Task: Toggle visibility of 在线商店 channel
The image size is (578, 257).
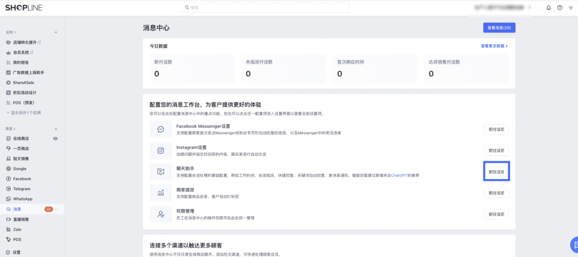Action: [55, 138]
